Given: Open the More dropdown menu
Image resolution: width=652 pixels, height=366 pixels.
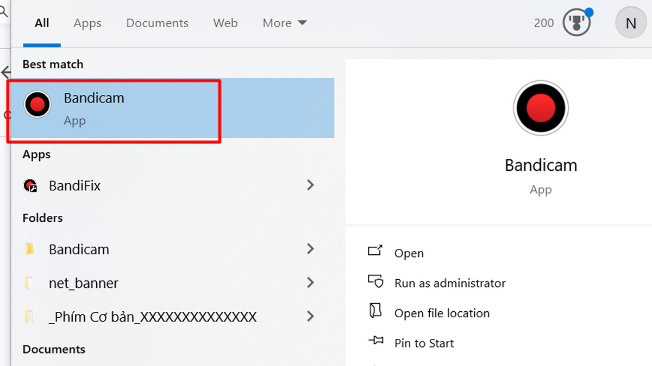Looking at the screenshot, I should pyautogui.click(x=285, y=23).
